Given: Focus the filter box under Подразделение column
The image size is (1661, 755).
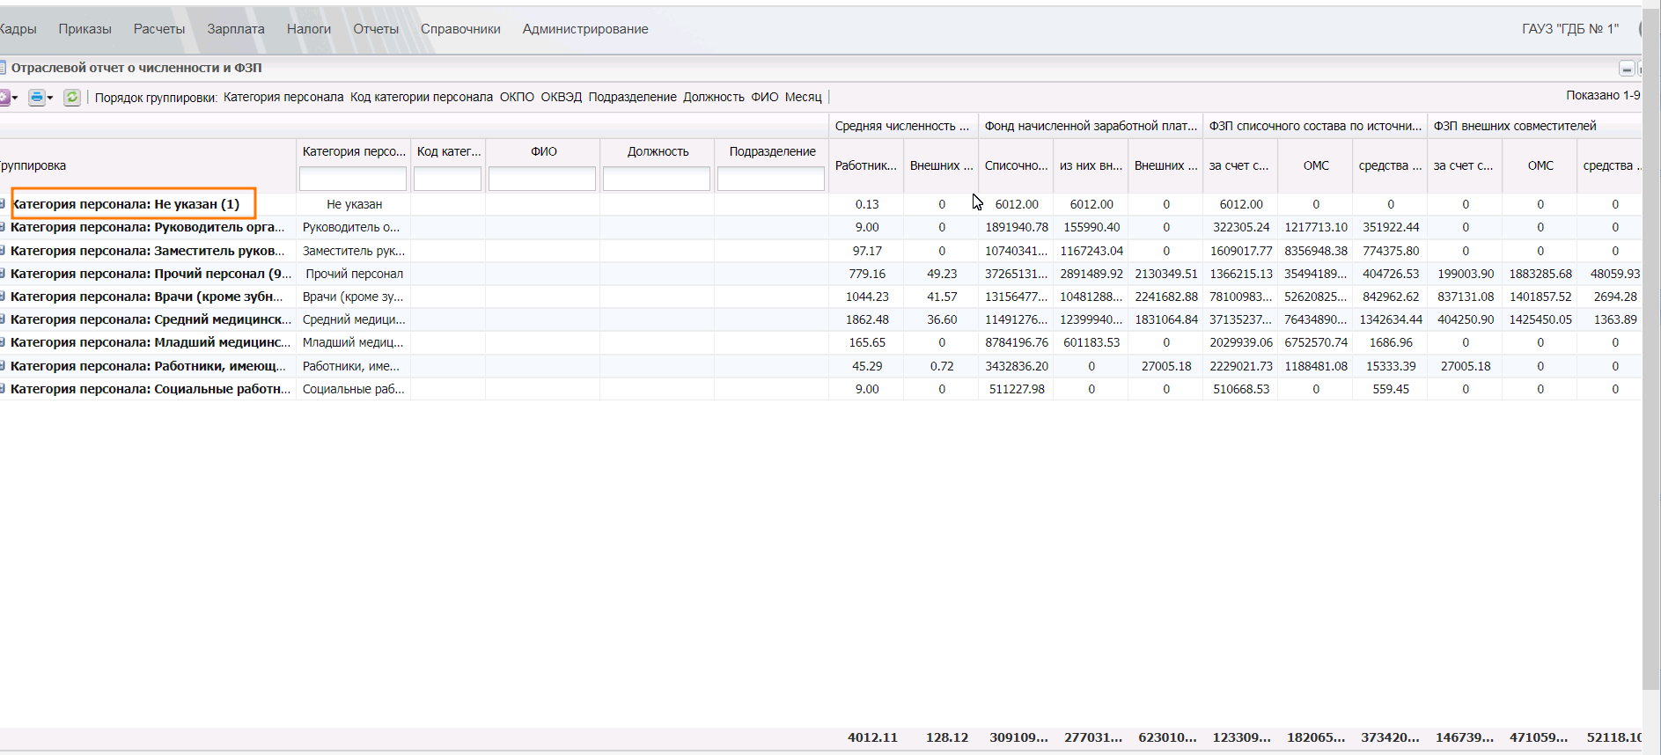Looking at the screenshot, I should [x=771, y=179].
